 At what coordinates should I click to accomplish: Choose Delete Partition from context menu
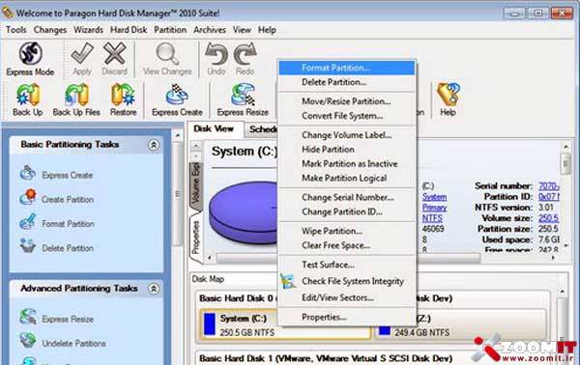pos(347,82)
